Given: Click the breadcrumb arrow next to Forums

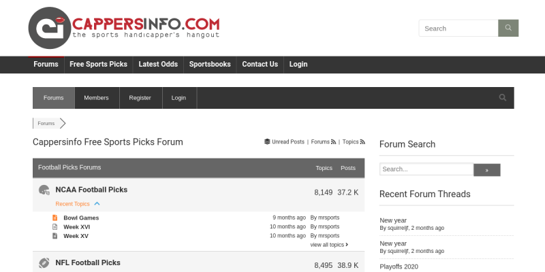Looking at the screenshot, I should 63,123.
